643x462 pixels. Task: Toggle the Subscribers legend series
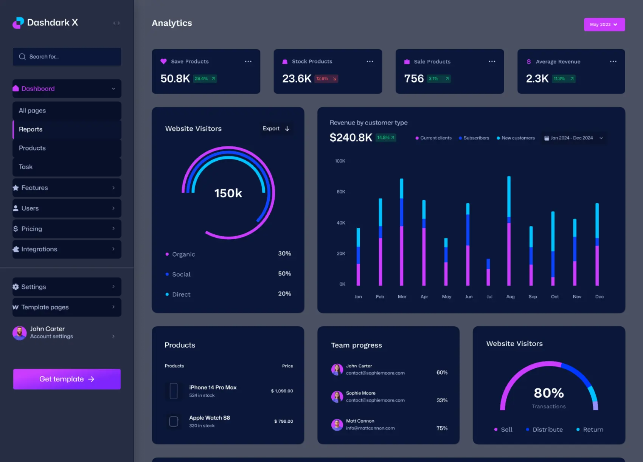(x=474, y=138)
